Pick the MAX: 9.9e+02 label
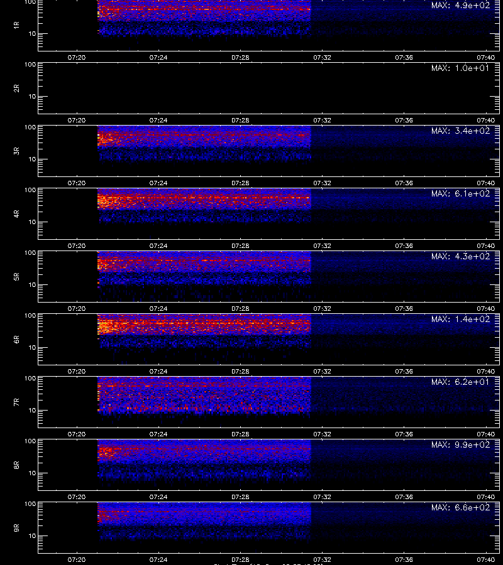Viewport: 503px width, 565px height. click(x=460, y=444)
